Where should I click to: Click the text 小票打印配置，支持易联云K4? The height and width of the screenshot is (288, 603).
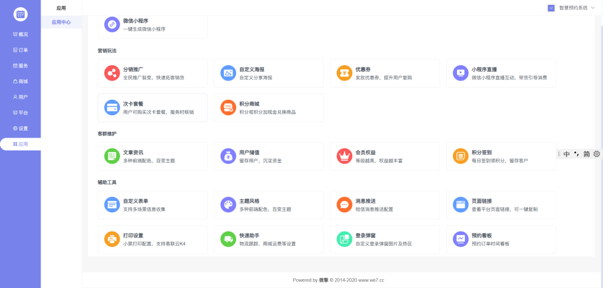[x=154, y=244]
